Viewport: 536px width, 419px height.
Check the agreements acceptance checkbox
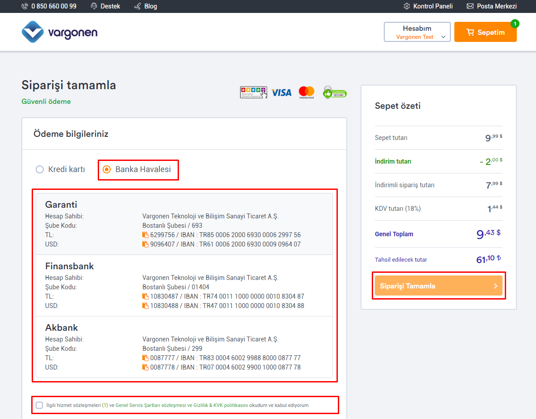(39, 405)
